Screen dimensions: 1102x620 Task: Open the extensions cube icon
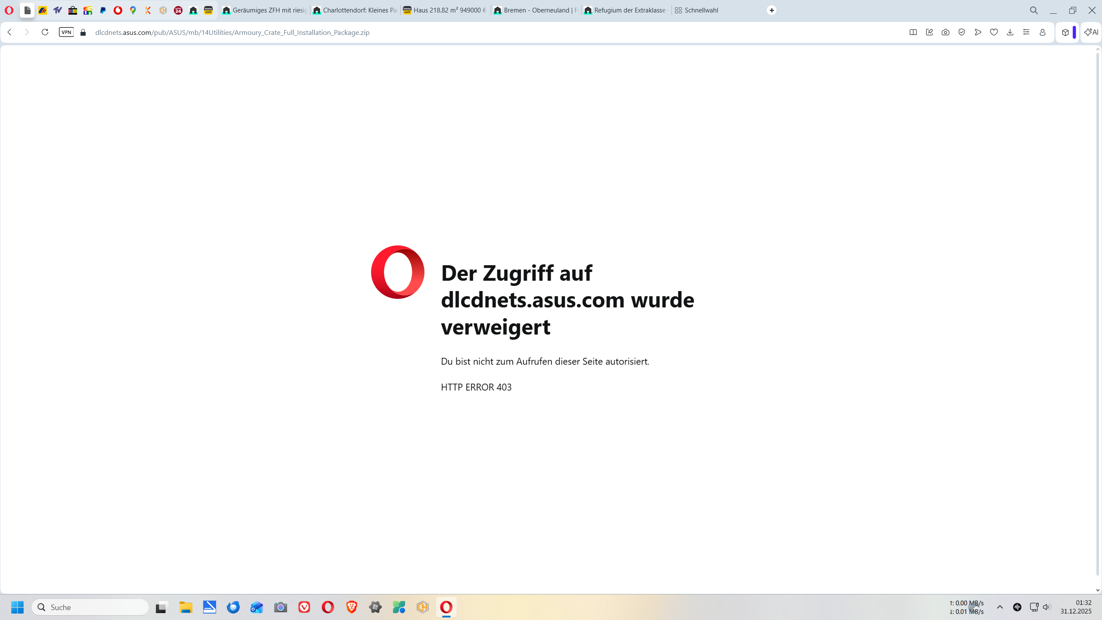(1065, 32)
